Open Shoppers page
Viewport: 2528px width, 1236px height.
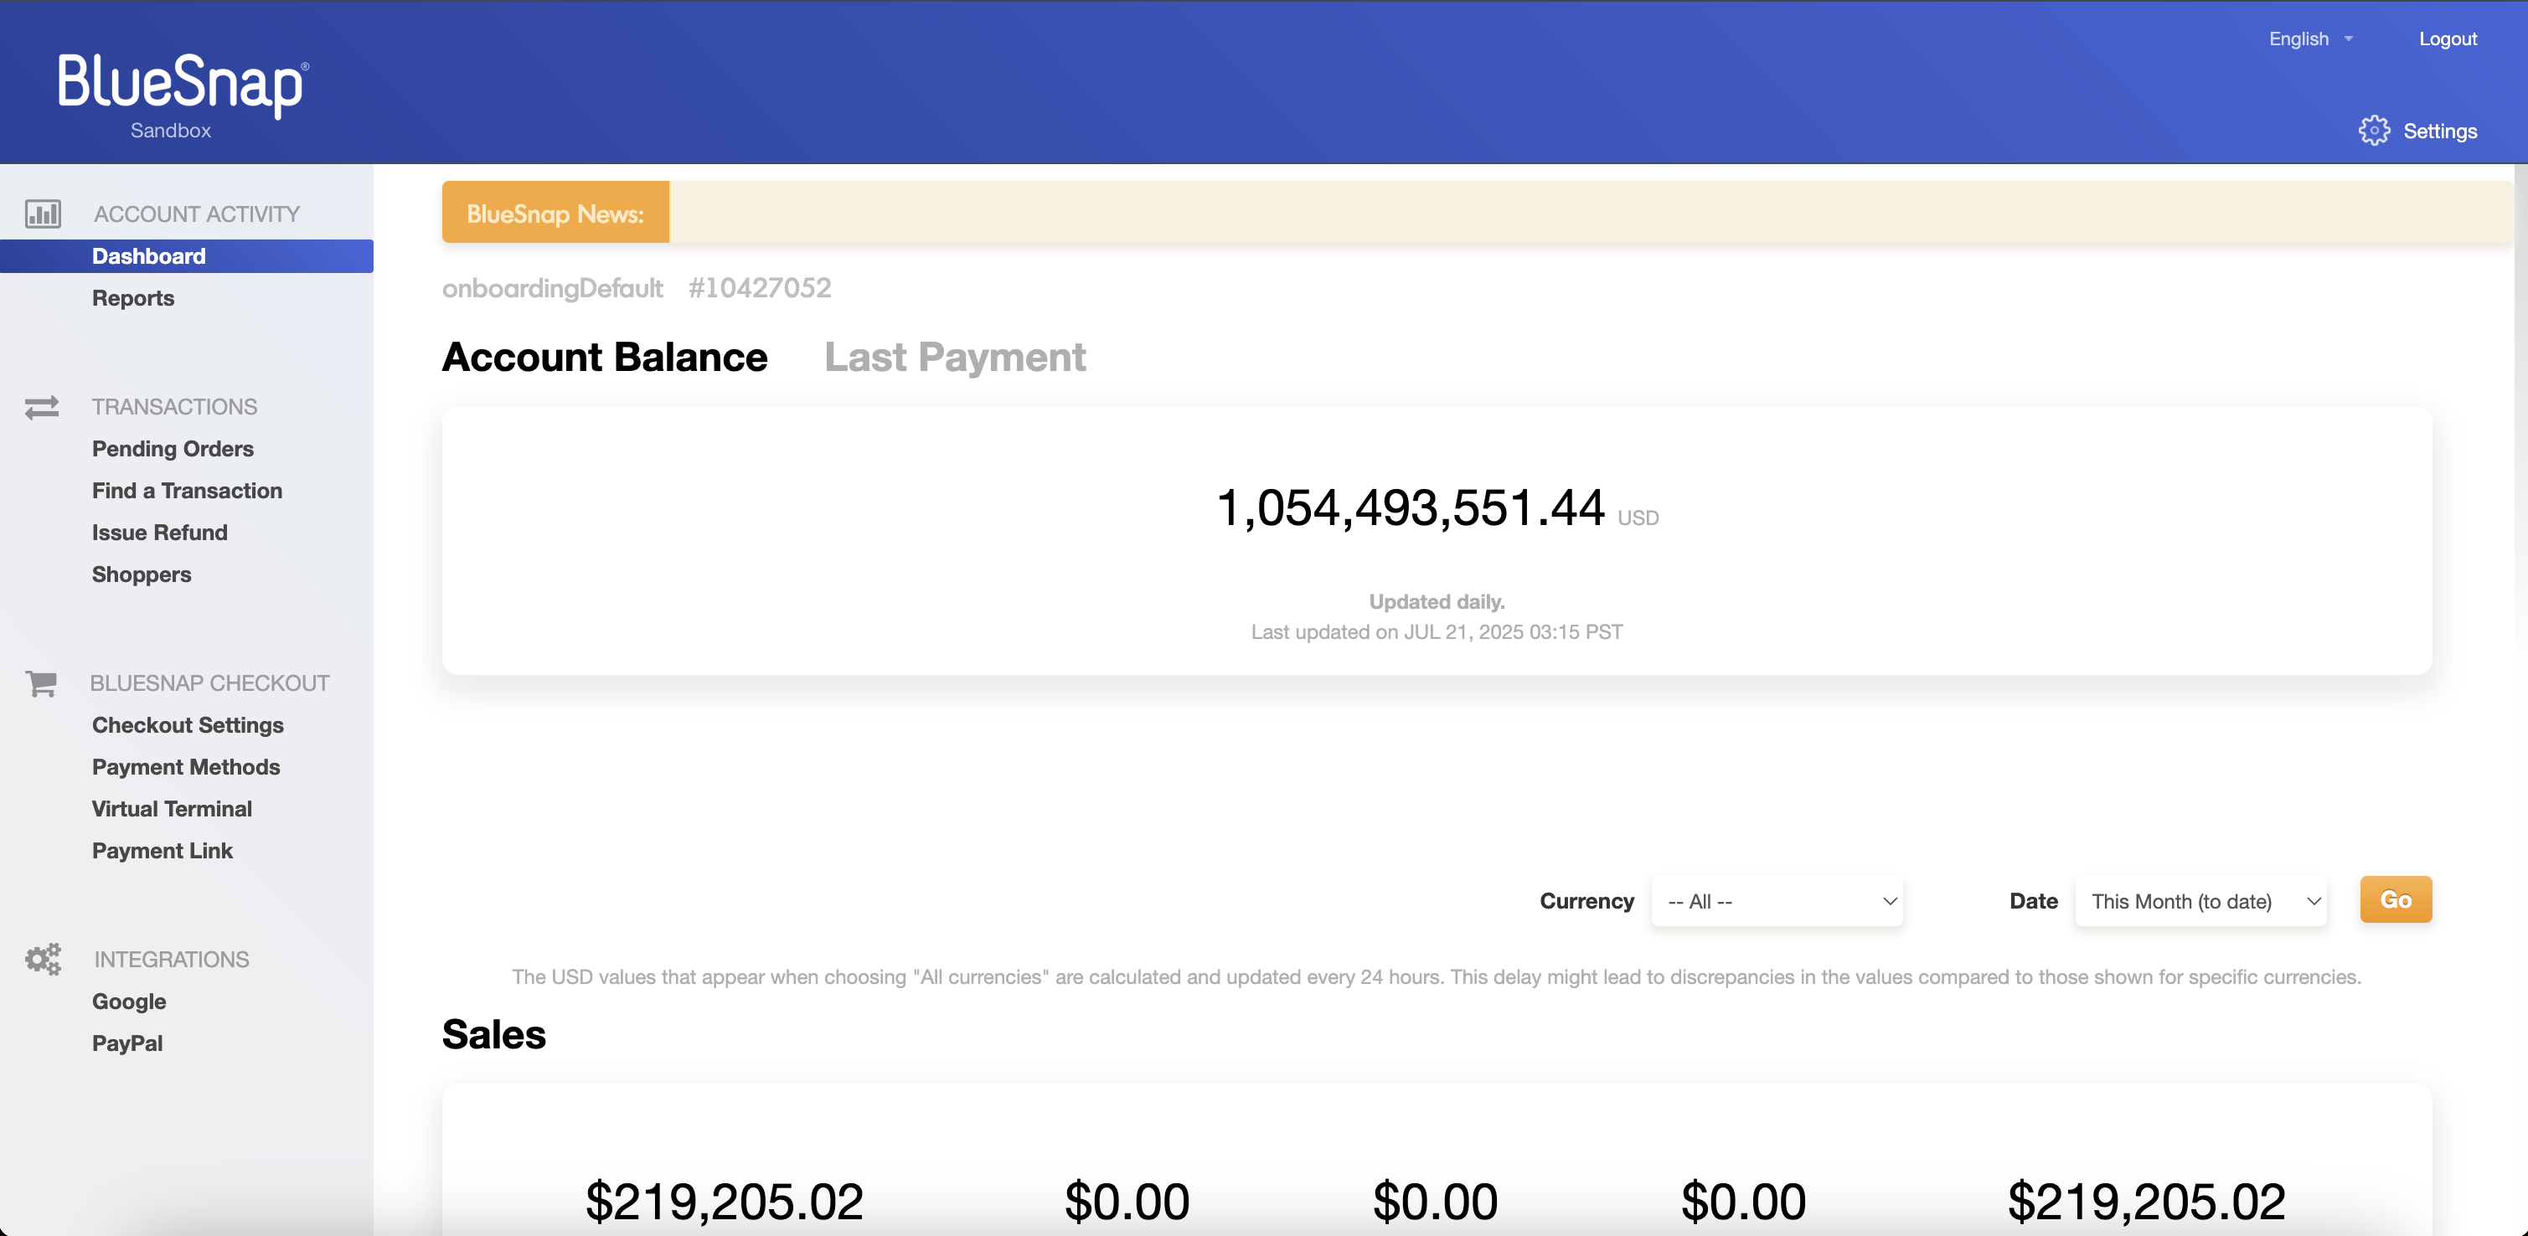pyautogui.click(x=142, y=574)
